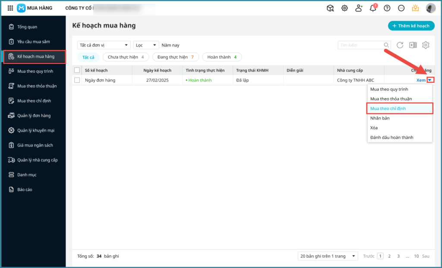Open table column settings gear icon
Screen dimensions: 442x268
[x=426, y=45]
